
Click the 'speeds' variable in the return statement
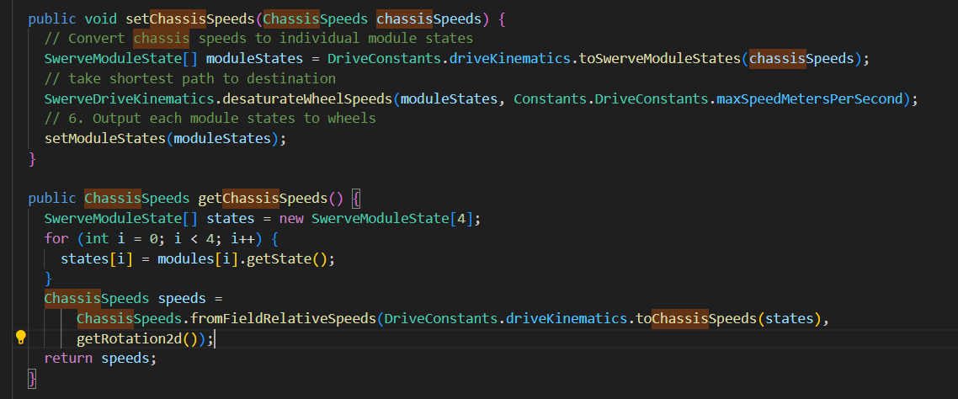(125, 359)
